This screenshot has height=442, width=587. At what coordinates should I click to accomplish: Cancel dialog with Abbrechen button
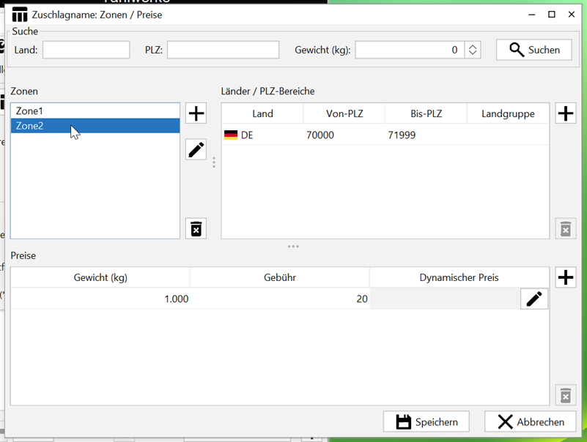tap(531, 422)
